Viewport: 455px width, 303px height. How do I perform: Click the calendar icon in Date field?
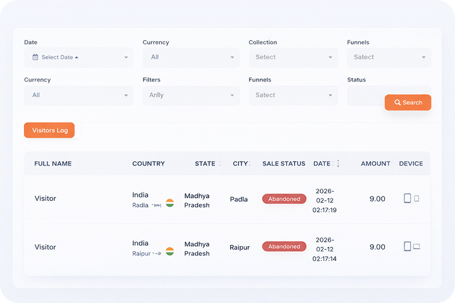[35, 57]
